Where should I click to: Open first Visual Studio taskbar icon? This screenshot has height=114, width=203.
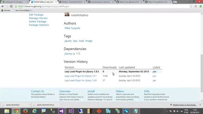62,111
